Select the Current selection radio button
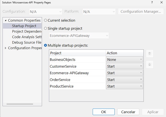This screenshot has width=166, height=117. [46, 20]
